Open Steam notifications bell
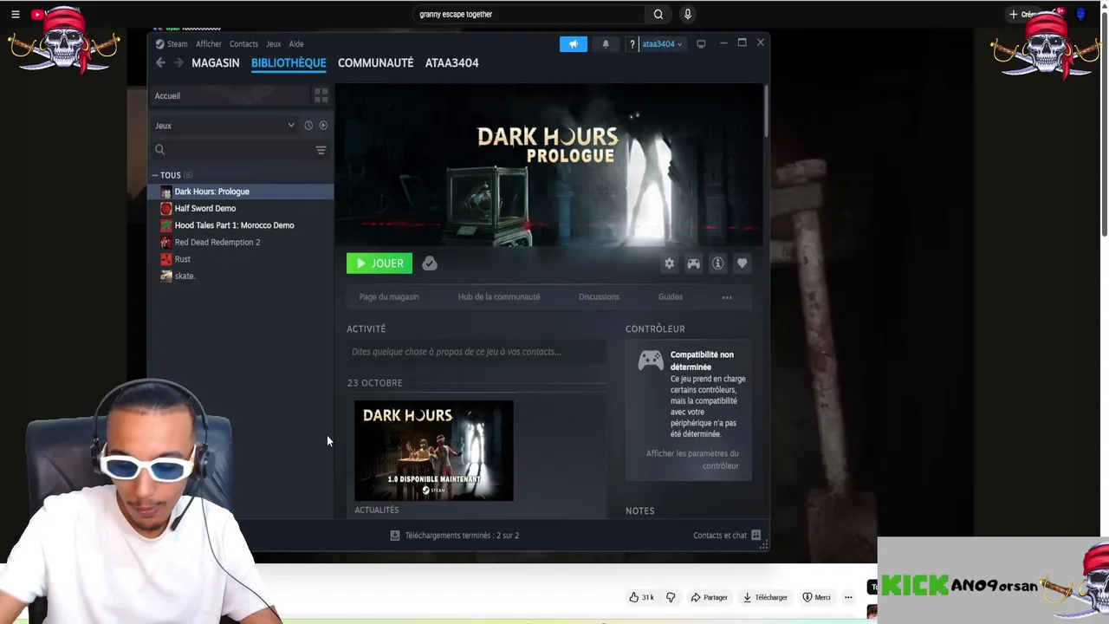 pos(606,43)
